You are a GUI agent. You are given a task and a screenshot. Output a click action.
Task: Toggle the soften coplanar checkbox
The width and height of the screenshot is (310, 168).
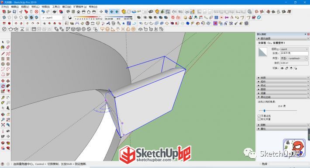pyautogui.click(x=259, y=119)
